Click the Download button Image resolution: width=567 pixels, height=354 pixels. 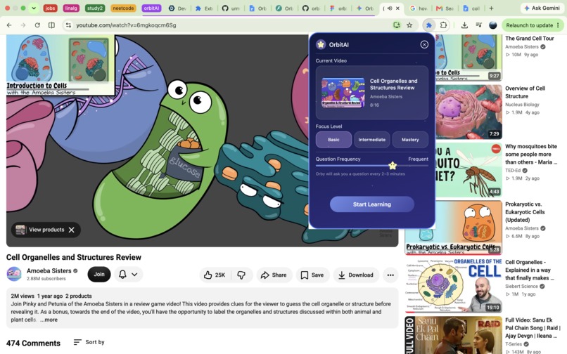(x=356, y=275)
